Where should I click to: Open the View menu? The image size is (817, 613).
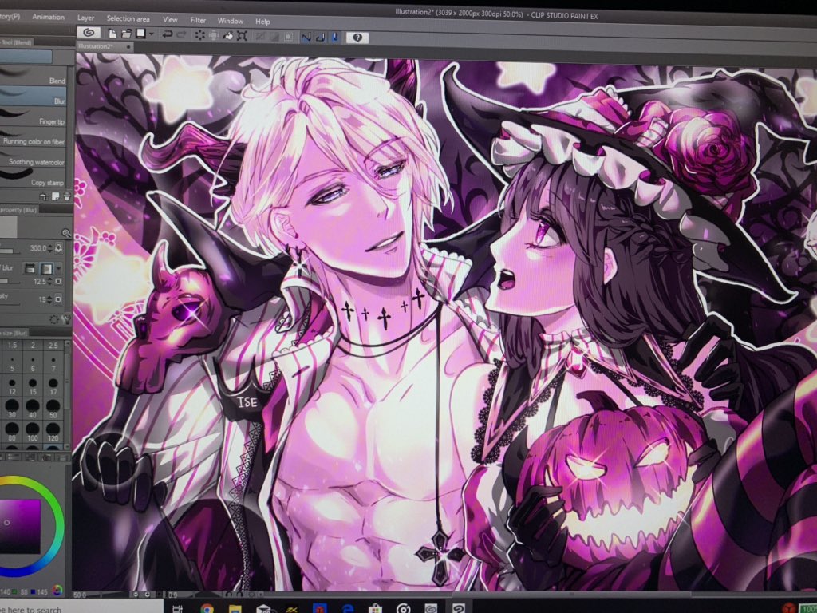click(170, 19)
